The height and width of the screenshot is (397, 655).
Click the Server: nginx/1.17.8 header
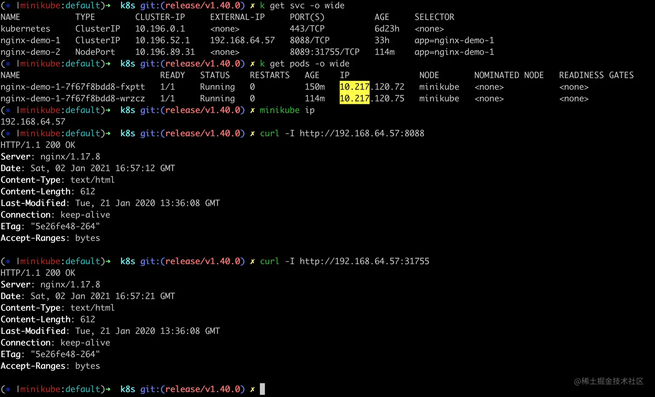pyautogui.click(x=50, y=156)
